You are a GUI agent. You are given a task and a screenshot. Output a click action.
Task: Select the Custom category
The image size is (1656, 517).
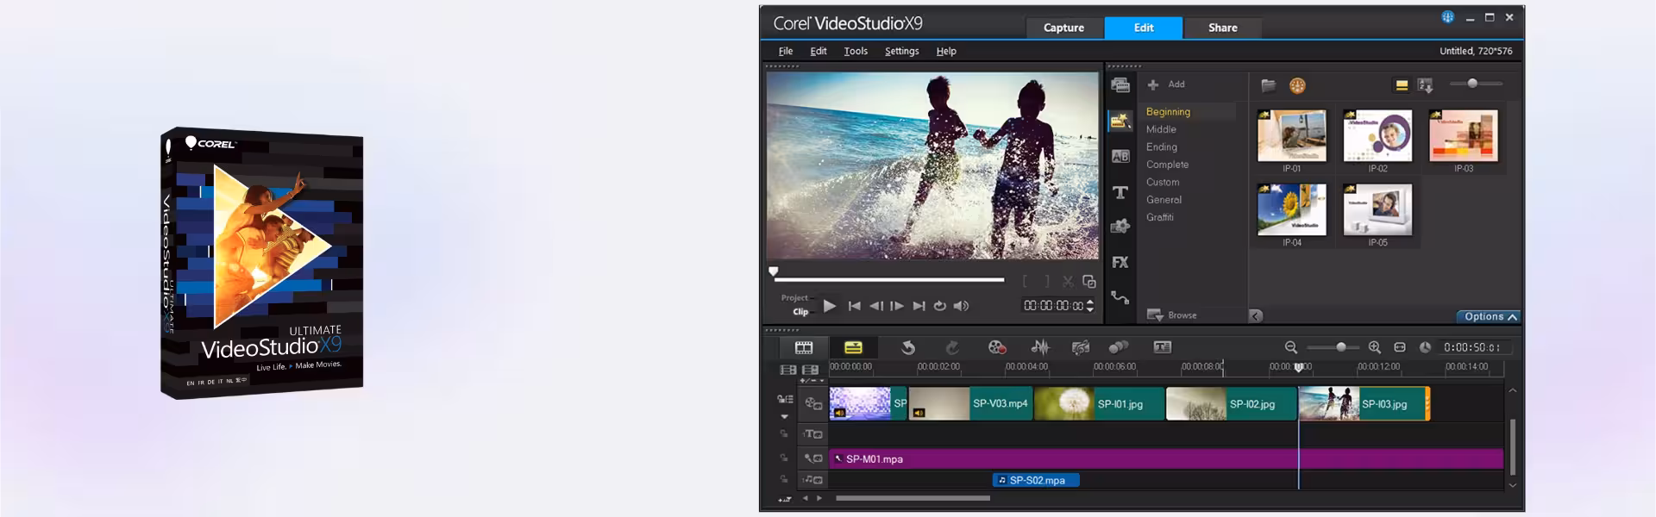tap(1163, 182)
